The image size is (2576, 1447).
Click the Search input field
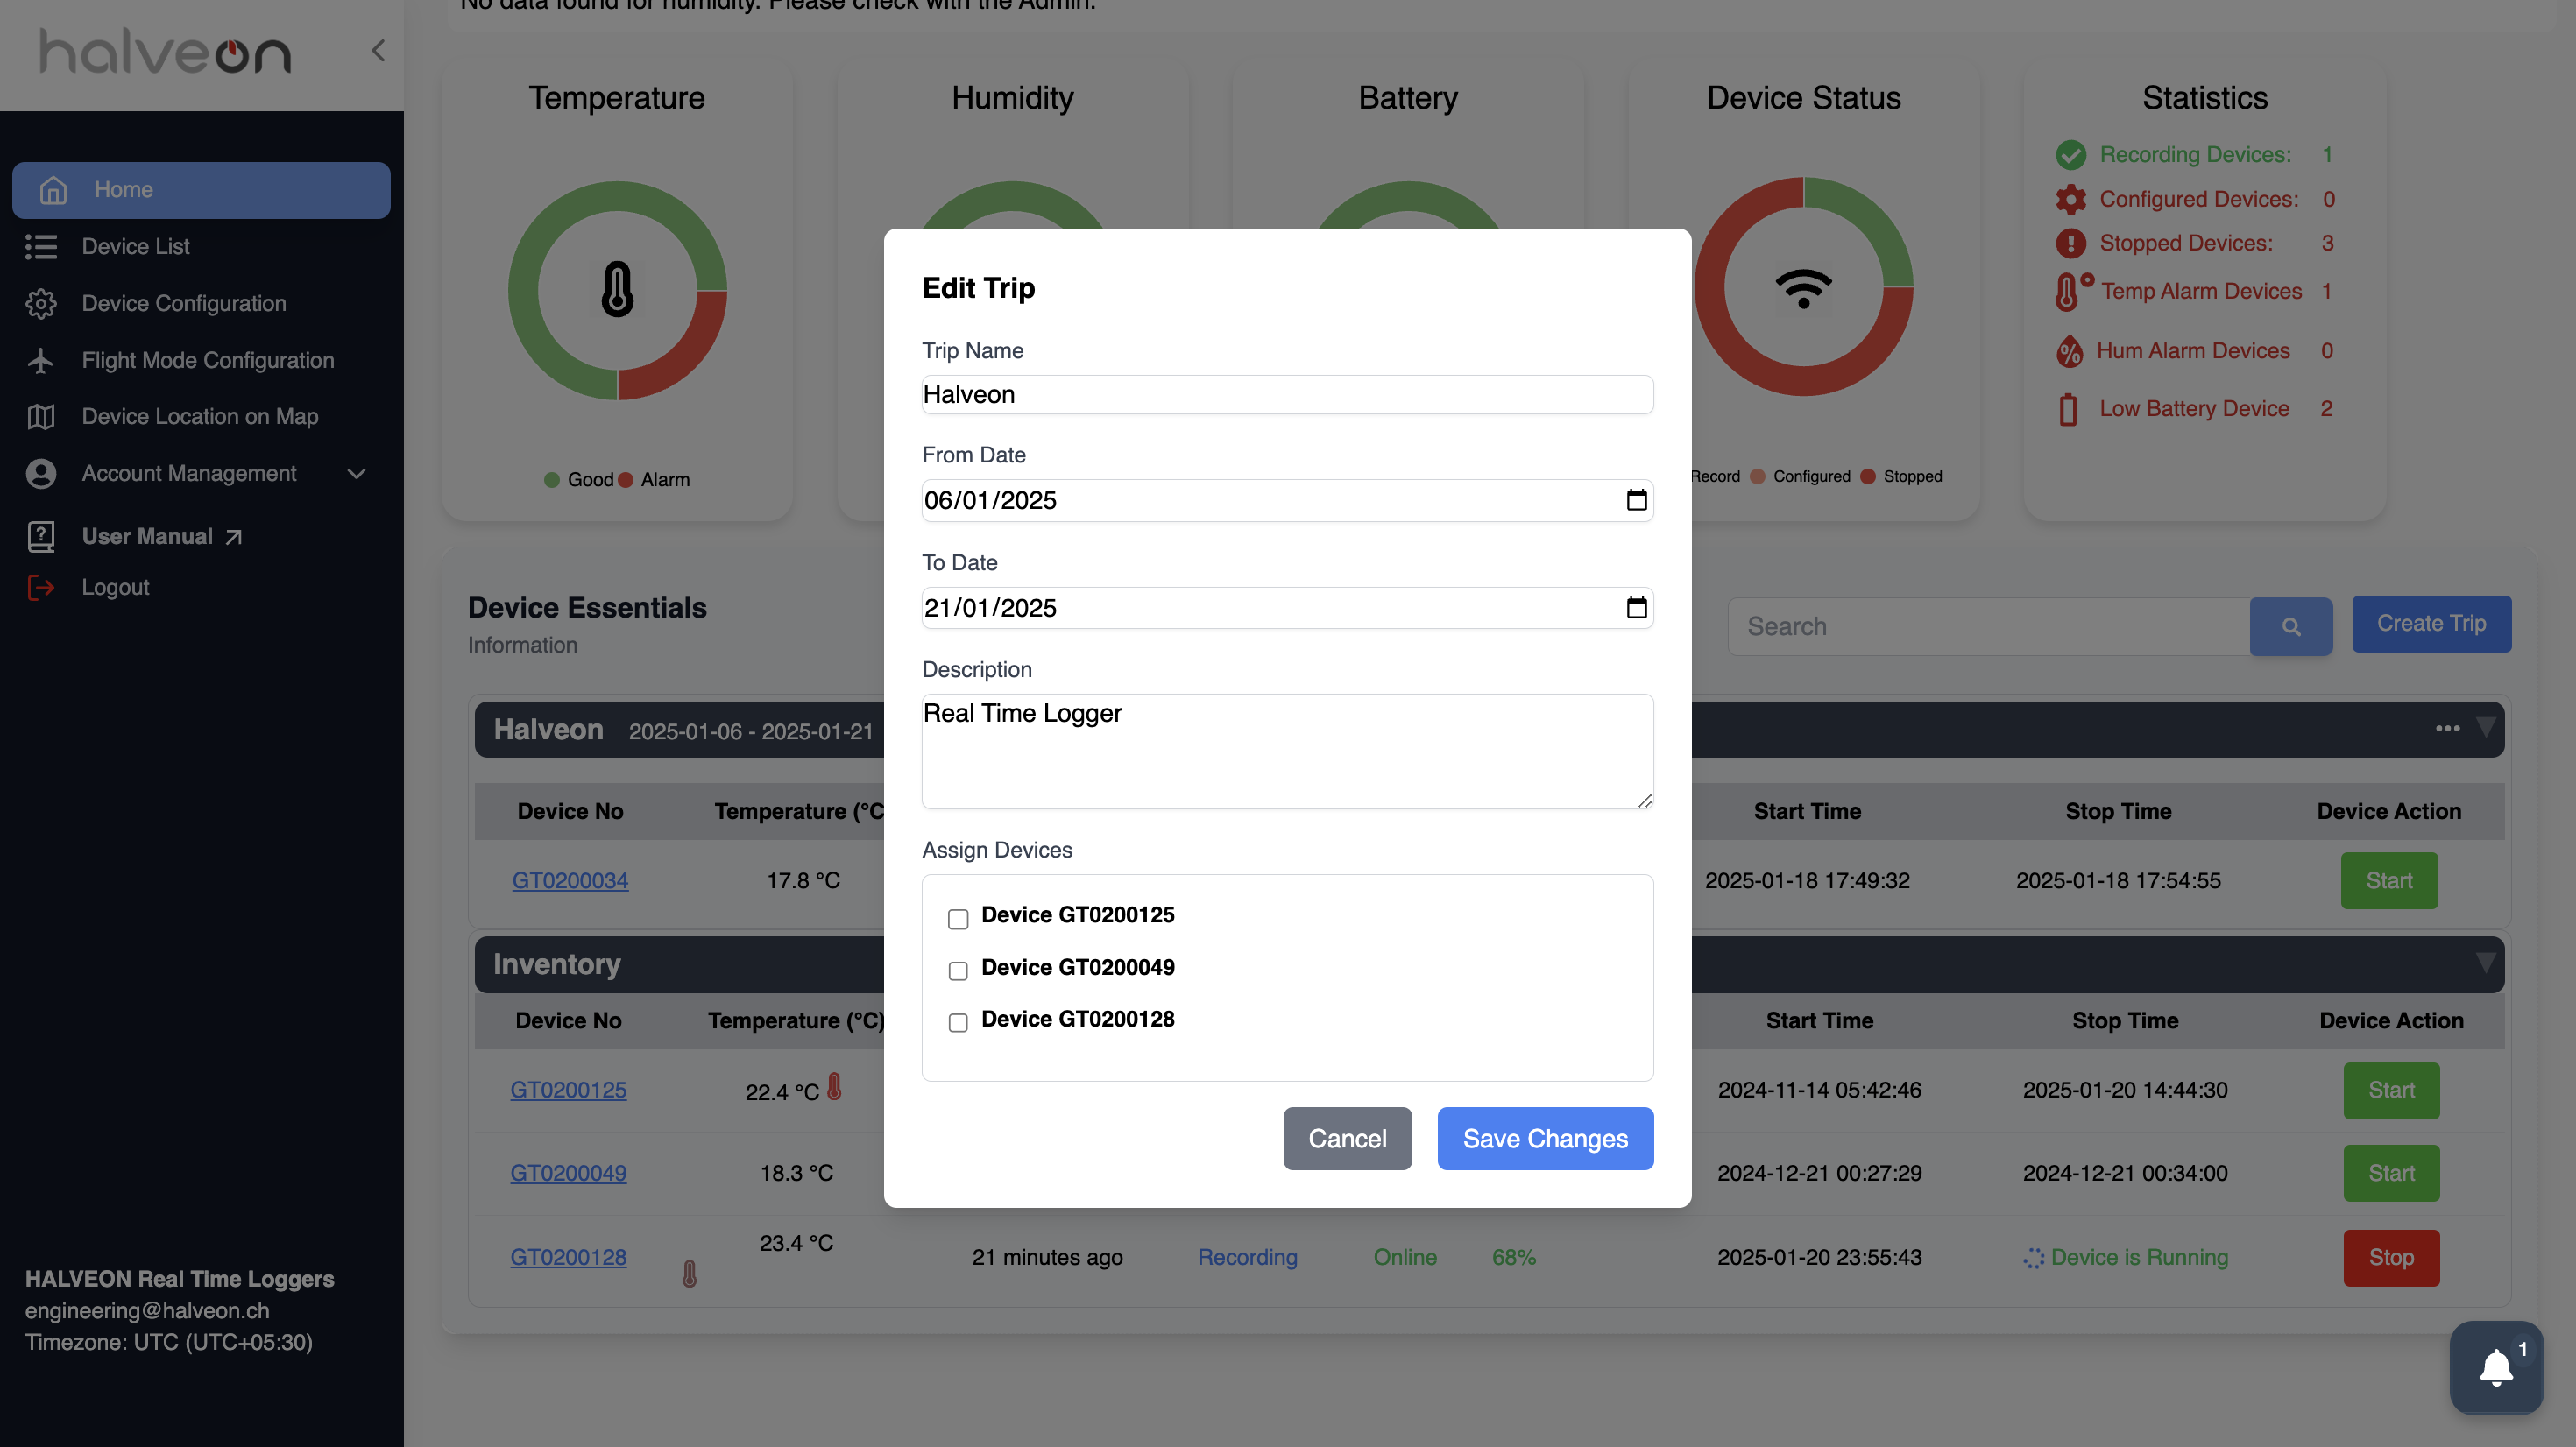pos(1988,627)
